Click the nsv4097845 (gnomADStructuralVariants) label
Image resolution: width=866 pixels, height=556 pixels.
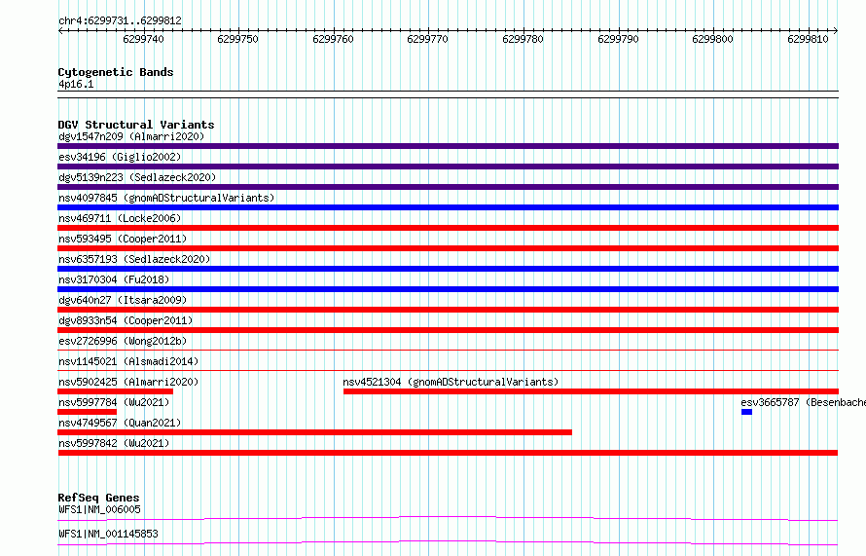166,198
